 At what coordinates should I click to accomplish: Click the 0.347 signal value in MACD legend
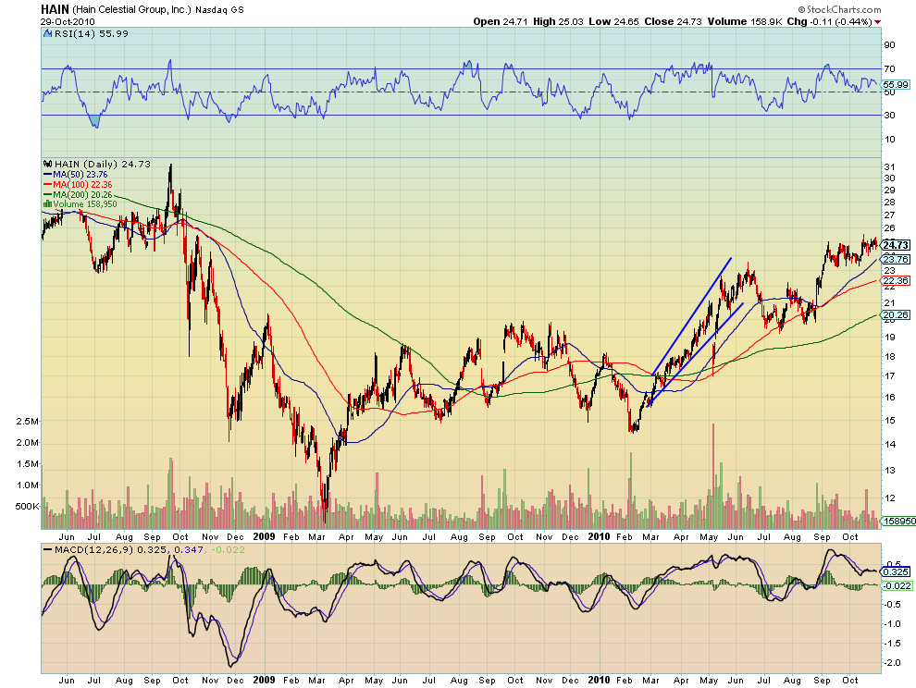pos(189,550)
